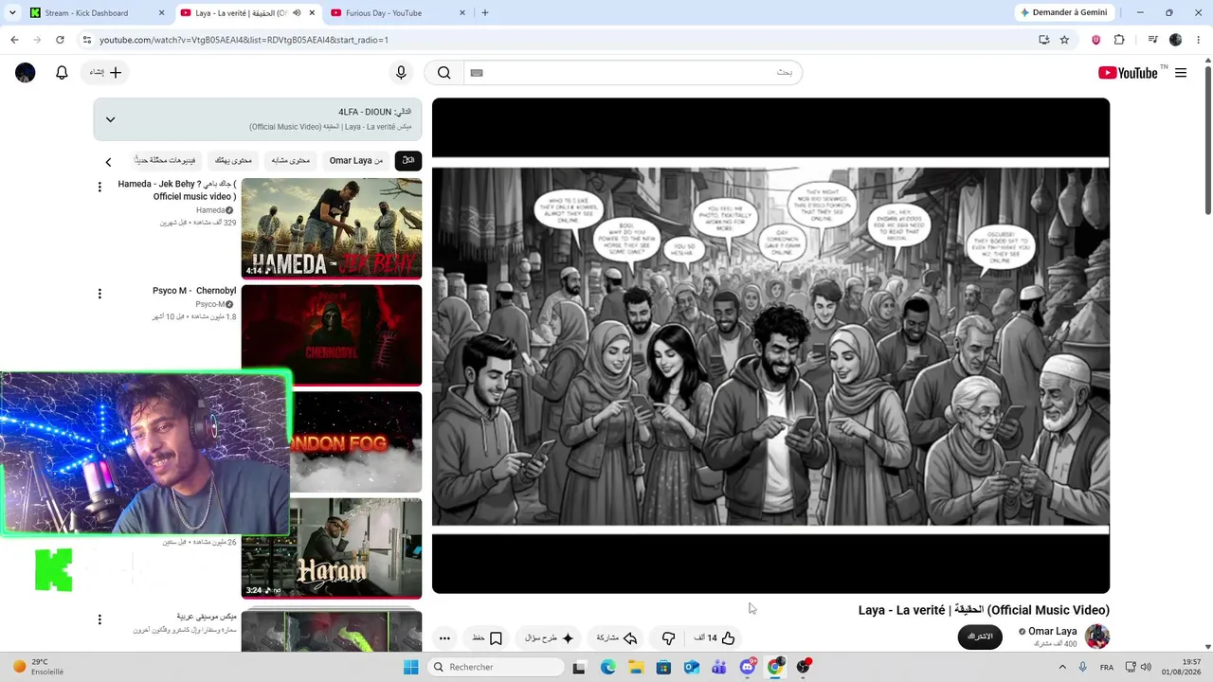Ask a question with the sparkle button
Screen dimensions: 1213x682
pos(550,638)
